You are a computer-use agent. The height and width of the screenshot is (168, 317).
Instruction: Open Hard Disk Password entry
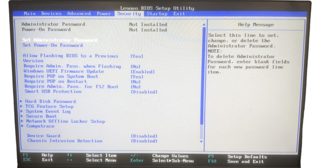coord(51,101)
